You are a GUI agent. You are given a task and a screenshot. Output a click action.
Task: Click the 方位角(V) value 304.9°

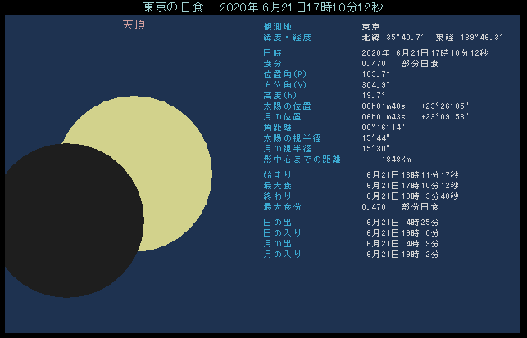pyautogui.click(x=376, y=84)
